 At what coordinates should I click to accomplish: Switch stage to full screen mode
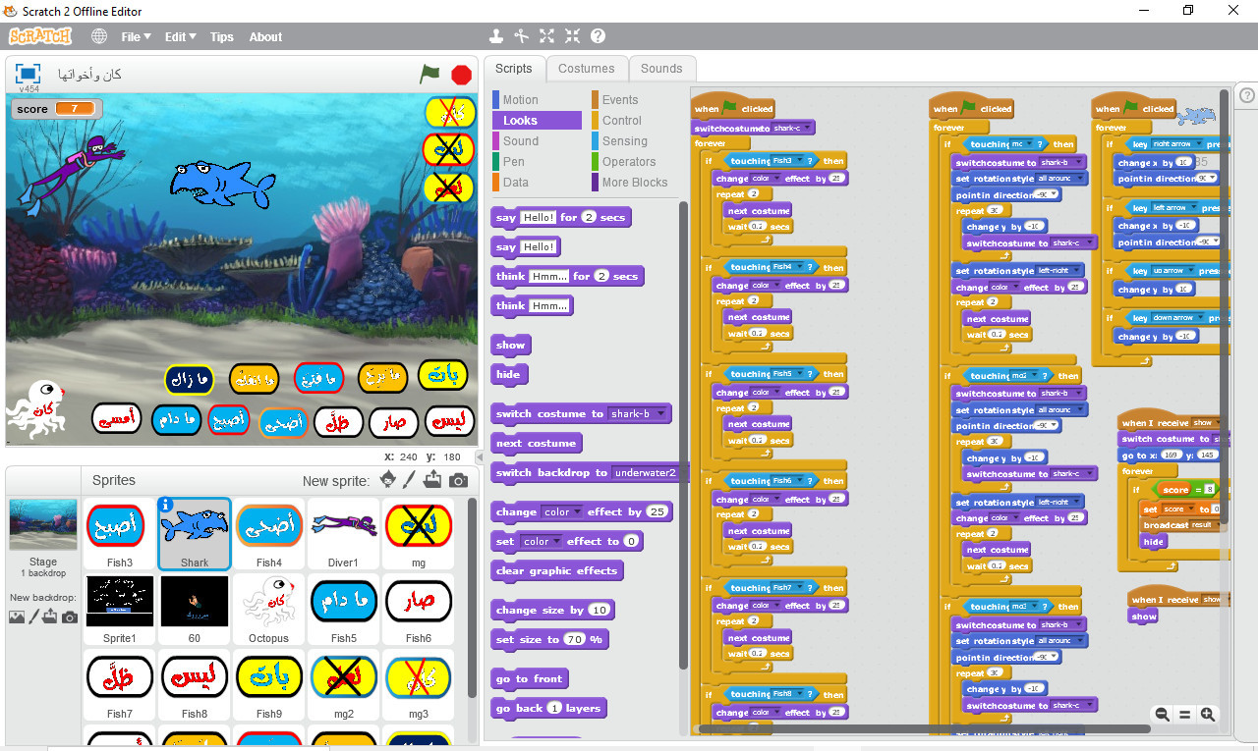pyautogui.click(x=28, y=74)
